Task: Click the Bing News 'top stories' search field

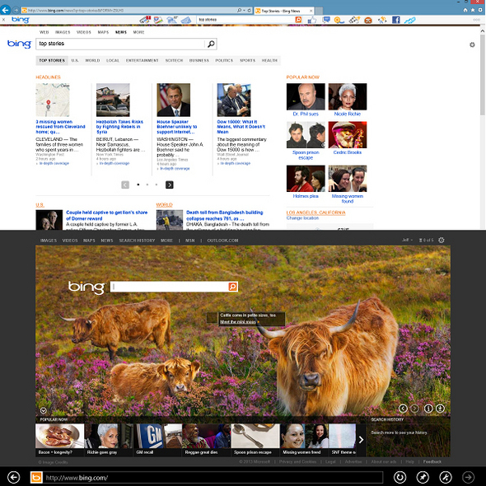Action: [120, 44]
